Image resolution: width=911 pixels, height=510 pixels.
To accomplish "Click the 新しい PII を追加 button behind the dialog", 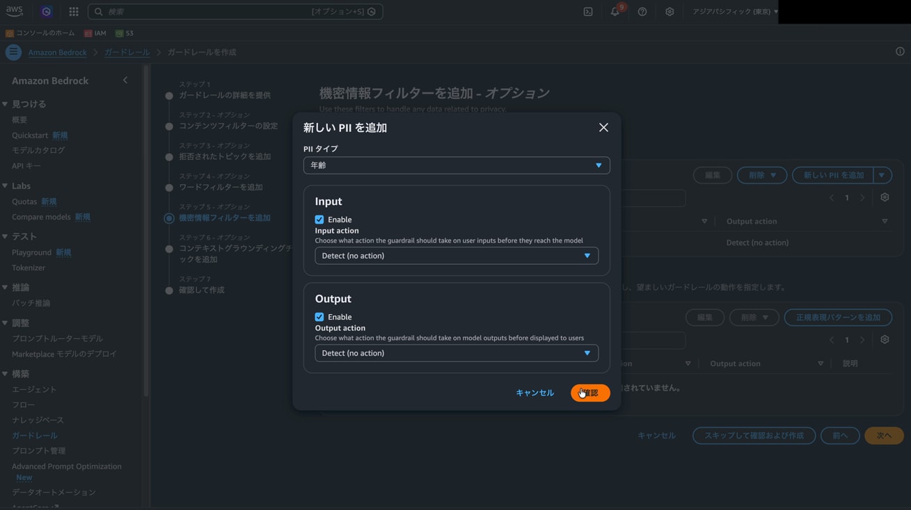I will [834, 175].
